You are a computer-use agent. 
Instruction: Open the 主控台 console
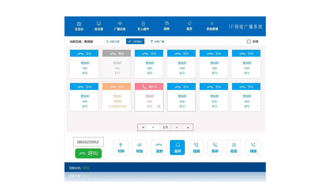click(79, 26)
